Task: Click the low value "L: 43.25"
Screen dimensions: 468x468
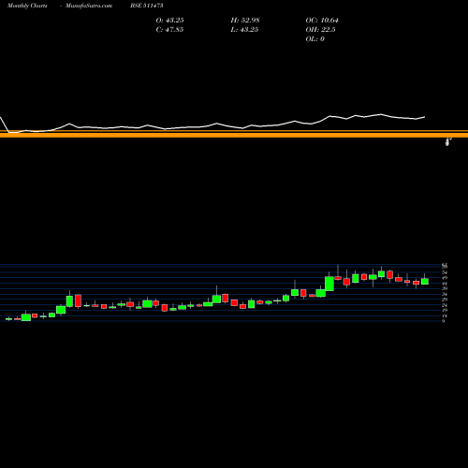Action: tap(244, 30)
